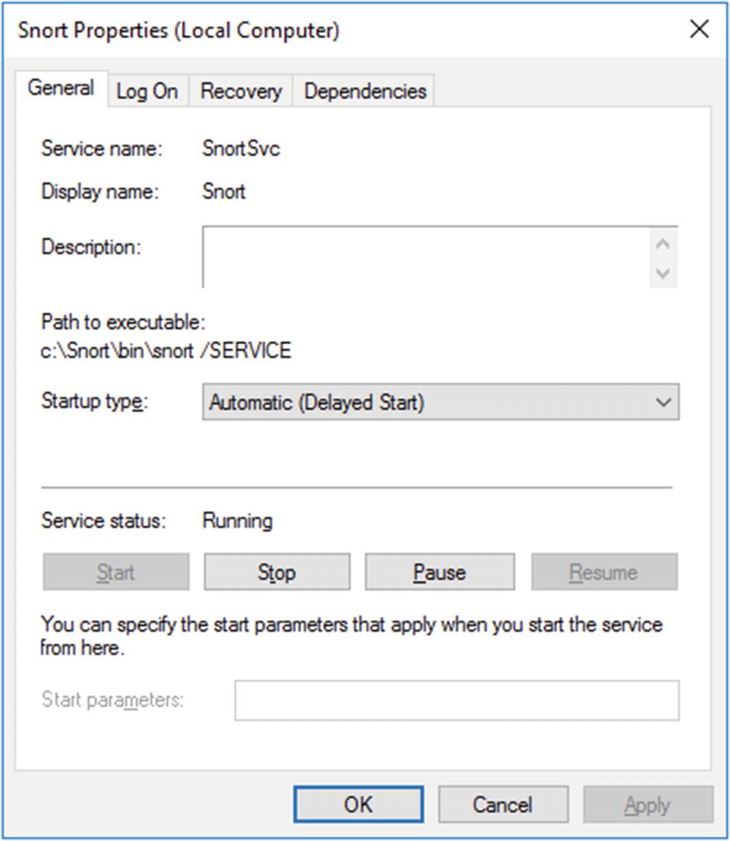Click the executable path c:\Snort\bin\snort /SERVICE
730x841 pixels.
click(166, 351)
